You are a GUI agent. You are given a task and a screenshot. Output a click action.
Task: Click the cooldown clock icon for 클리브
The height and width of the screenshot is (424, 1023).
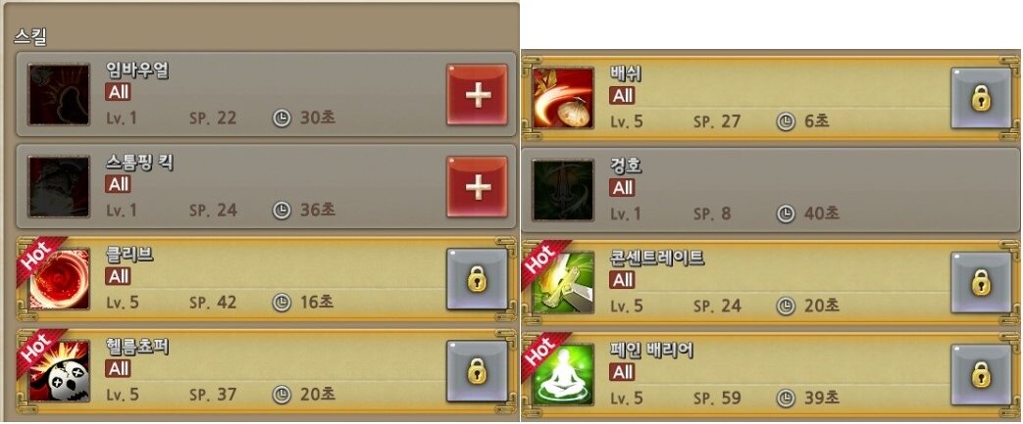point(281,303)
